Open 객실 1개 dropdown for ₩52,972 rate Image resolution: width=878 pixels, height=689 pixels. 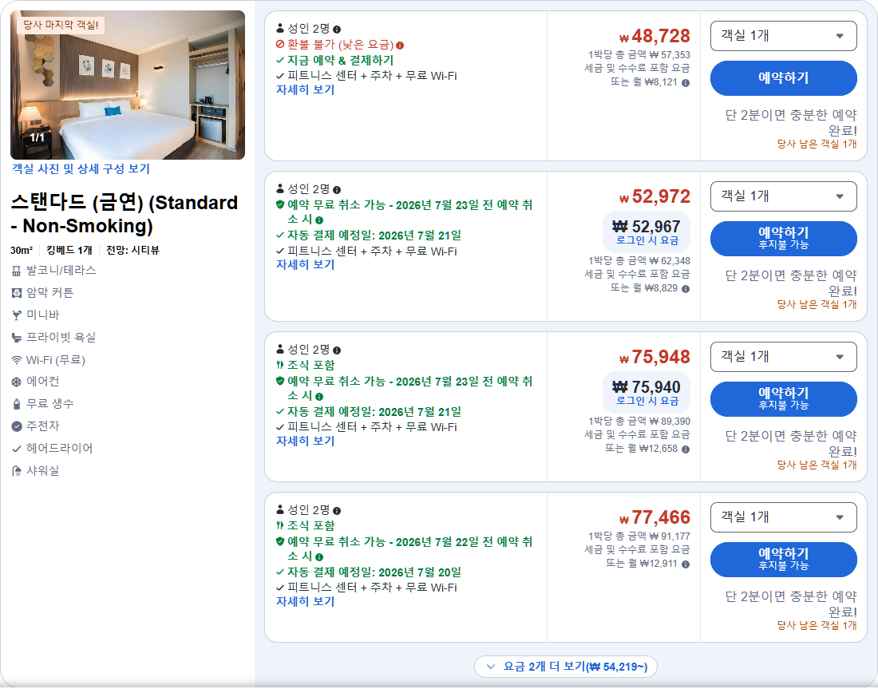[783, 196]
